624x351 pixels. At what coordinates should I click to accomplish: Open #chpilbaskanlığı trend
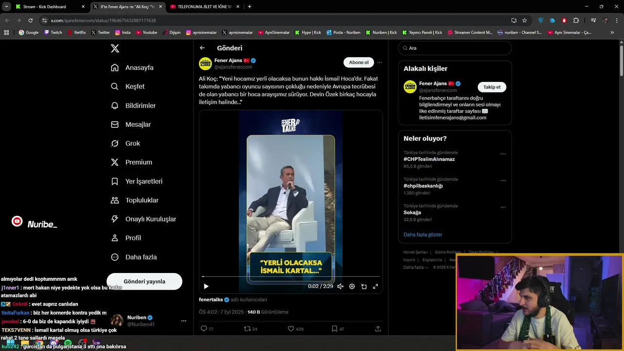(x=423, y=186)
